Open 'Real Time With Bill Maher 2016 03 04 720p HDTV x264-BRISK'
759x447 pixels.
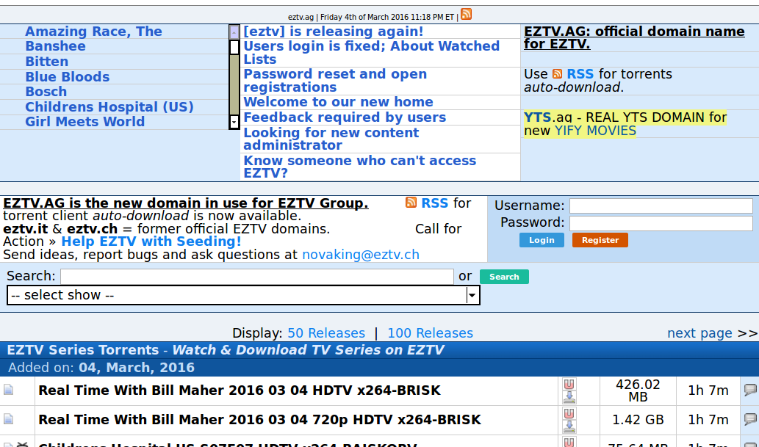pos(260,420)
